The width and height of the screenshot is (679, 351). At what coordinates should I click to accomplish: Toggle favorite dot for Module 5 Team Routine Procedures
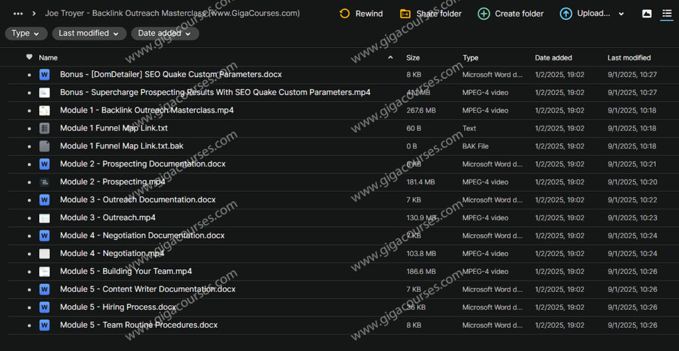[29, 325]
